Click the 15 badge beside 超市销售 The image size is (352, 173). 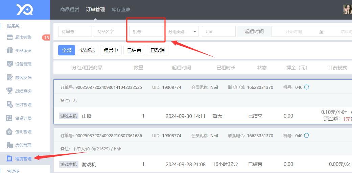click(x=46, y=38)
